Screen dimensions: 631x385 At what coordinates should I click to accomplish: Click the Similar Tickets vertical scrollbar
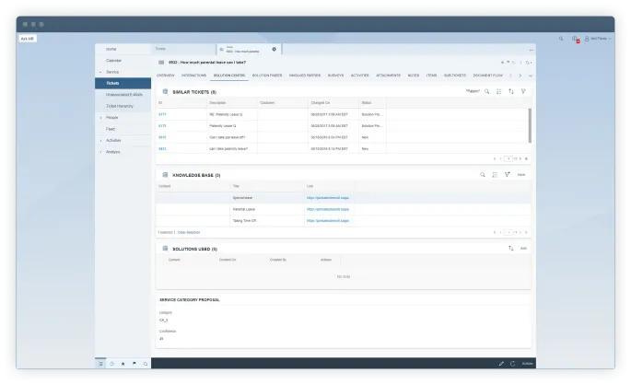530,124
